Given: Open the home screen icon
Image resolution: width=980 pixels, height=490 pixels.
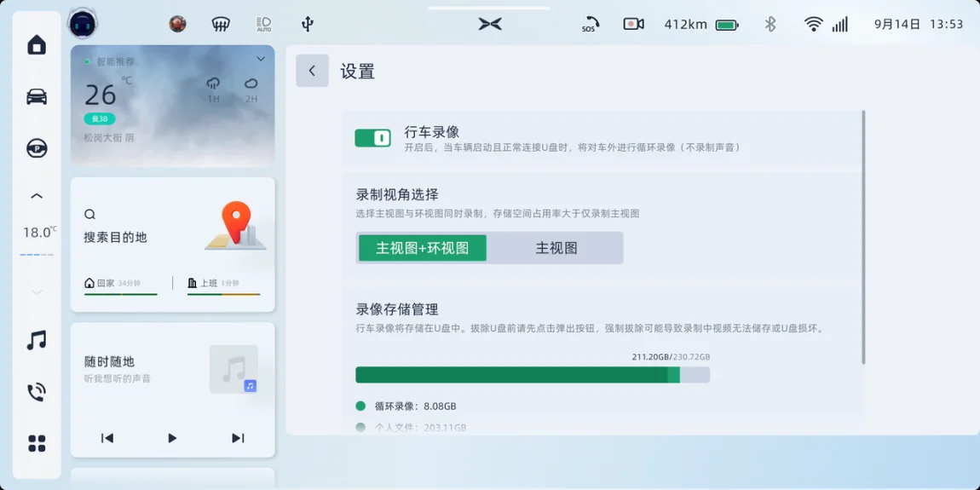Looking at the screenshot, I should (x=37, y=45).
